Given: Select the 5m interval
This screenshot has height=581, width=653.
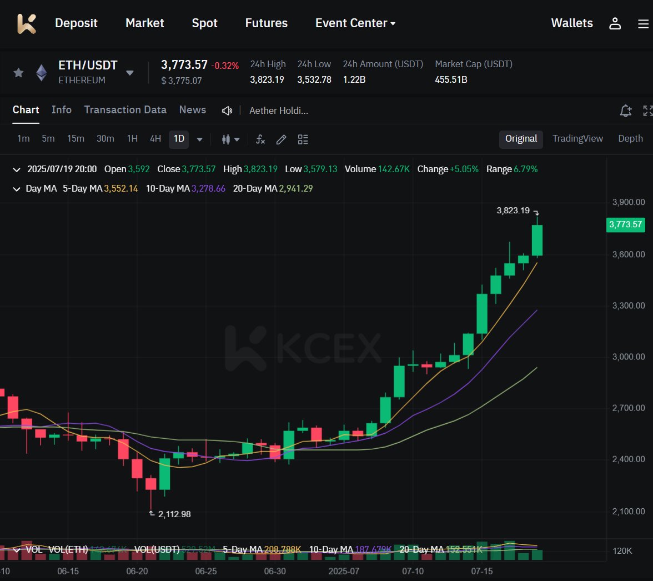Looking at the screenshot, I should click(x=48, y=139).
